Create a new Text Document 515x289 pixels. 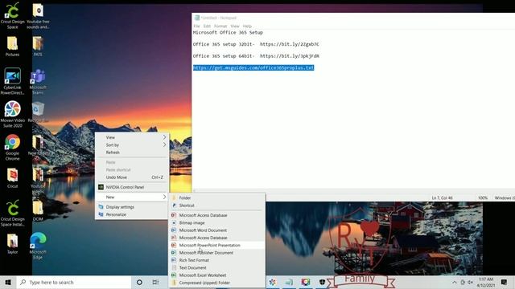pos(216,267)
